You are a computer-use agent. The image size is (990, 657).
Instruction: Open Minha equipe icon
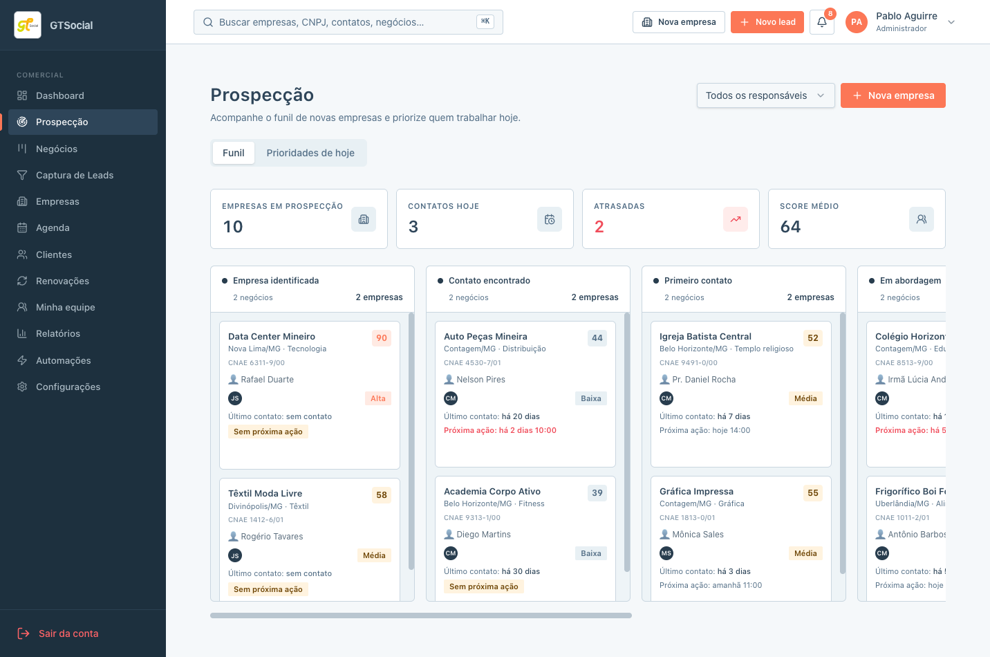pos(22,307)
